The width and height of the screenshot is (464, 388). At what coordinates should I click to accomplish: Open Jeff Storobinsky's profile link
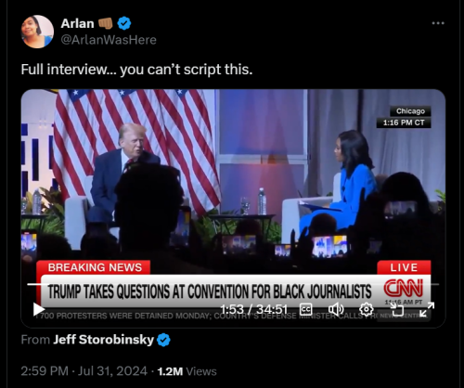103,340
